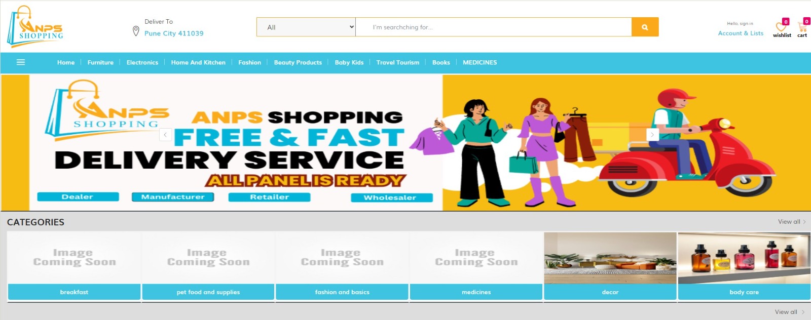The height and width of the screenshot is (320, 811).
Task: Select the body care perfume thumbnail
Action: click(744, 258)
